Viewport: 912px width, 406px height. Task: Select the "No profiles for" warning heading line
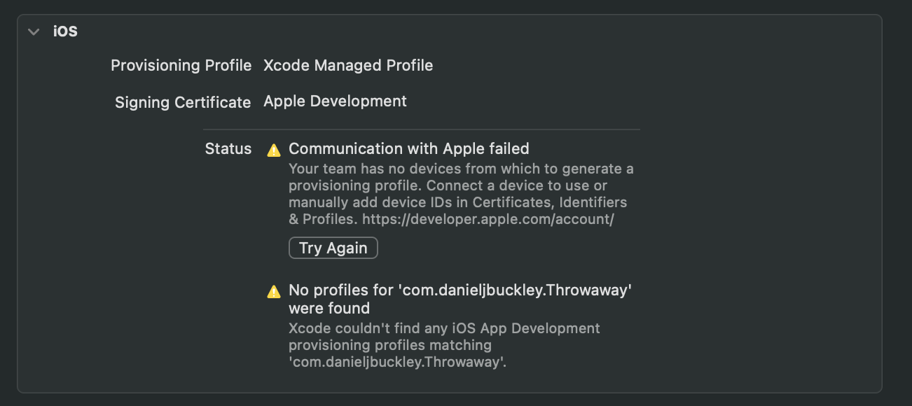tap(460, 290)
